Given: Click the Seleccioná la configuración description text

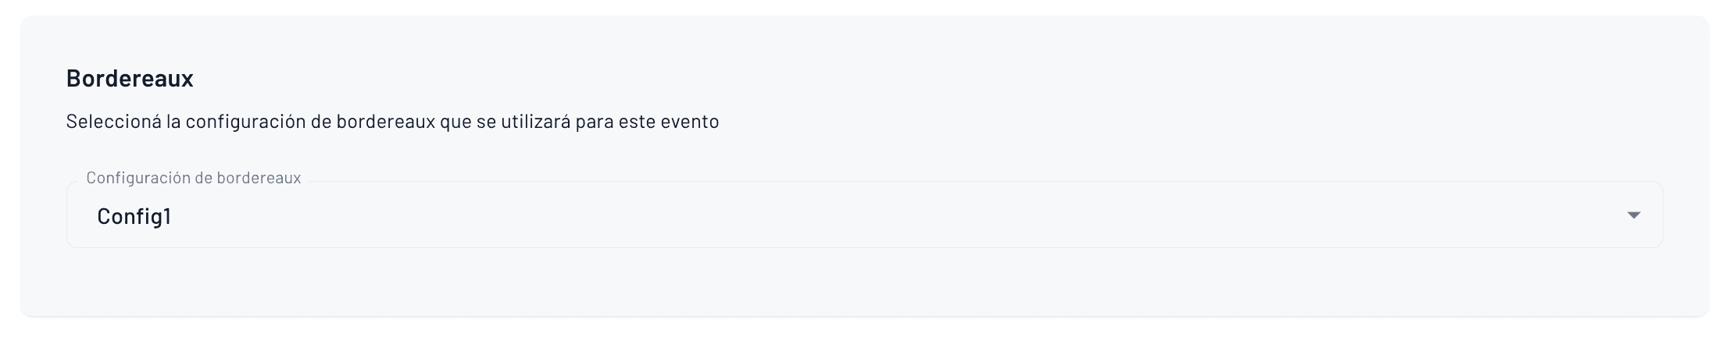Looking at the screenshot, I should pos(392,122).
